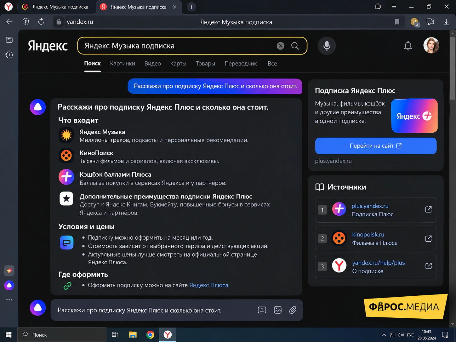
Task: Reload the page with refresh icon
Action: tap(41, 22)
